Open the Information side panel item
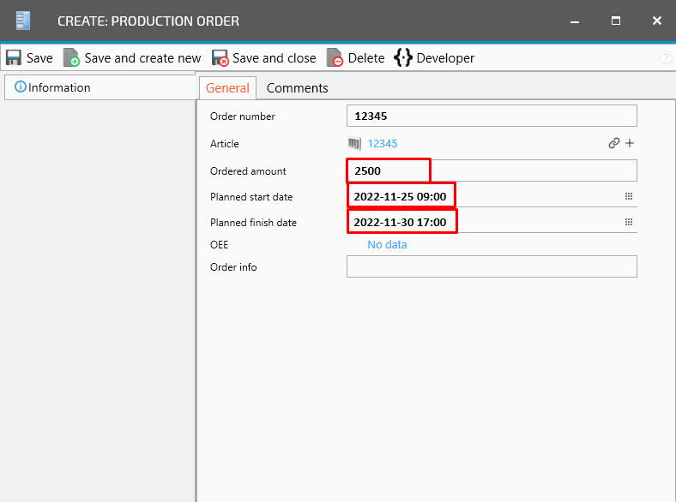 pyautogui.click(x=53, y=87)
